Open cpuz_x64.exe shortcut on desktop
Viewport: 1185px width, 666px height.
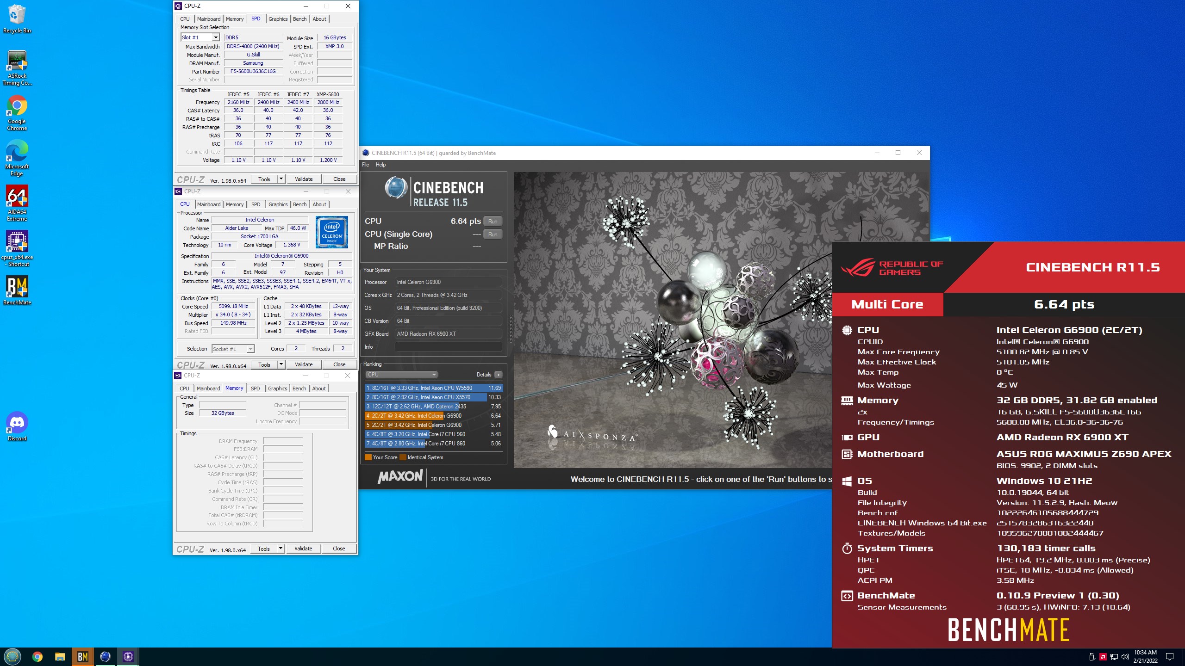(17, 249)
